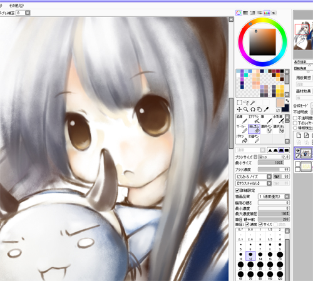Choose the sharpest brush edge shape
Image resolution: width=313 pixels, height=281 pixels.
point(270,150)
